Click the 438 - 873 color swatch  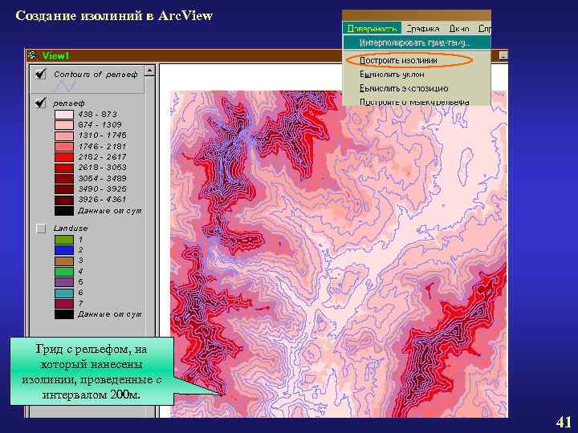64,115
